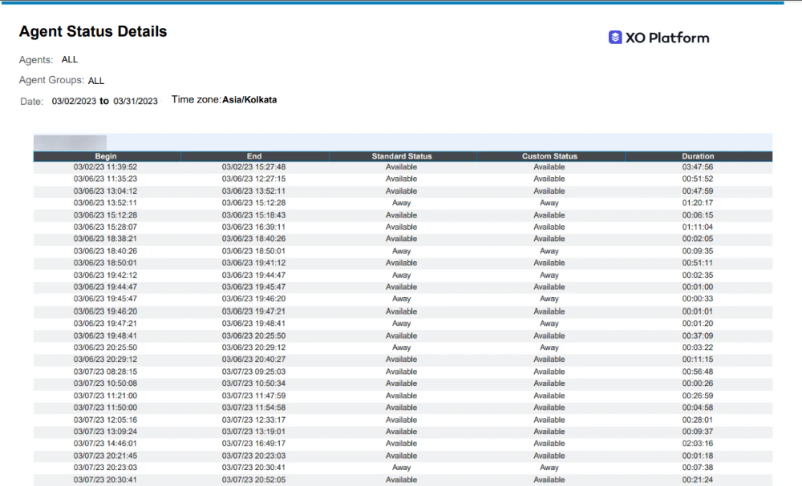Image resolution: width=802 pixels, height=486 pixels.
Task: Click ALL next to Agent Groups filter
Action: [x=95, y=80]
